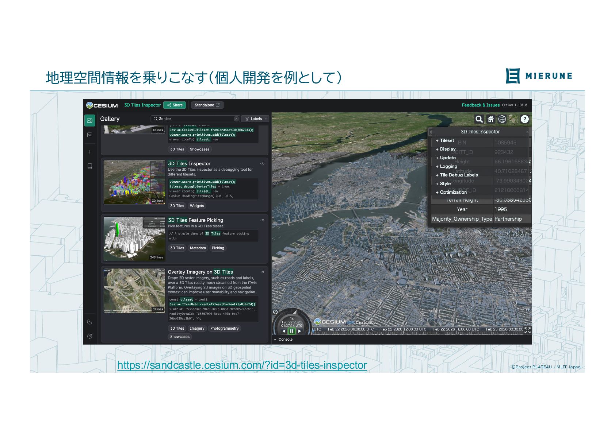615x434 pixels.
Task: Filter by the Metadata label tag
Action: pos(198,248)
